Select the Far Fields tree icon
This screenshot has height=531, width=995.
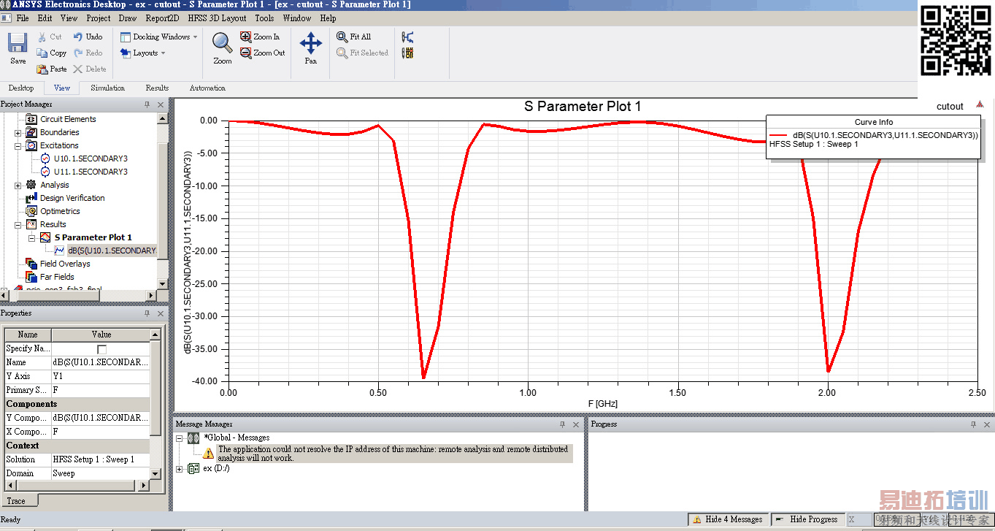coord(31,277)
